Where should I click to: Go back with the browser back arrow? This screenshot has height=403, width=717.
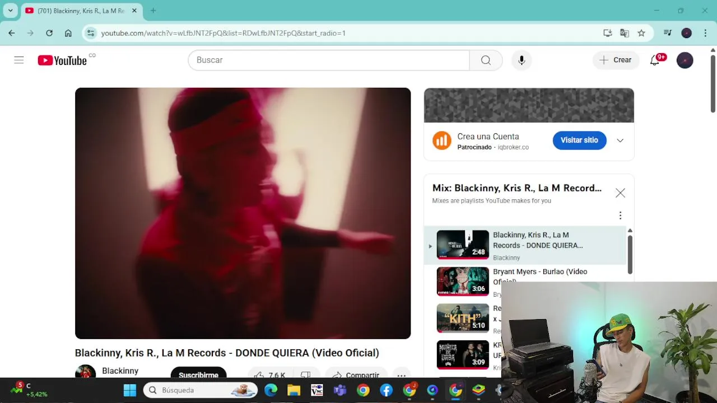[x=12, y=33]
